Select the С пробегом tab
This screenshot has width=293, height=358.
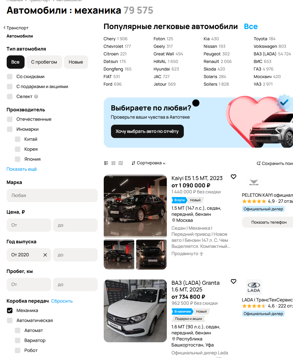[x=44, y=62]
